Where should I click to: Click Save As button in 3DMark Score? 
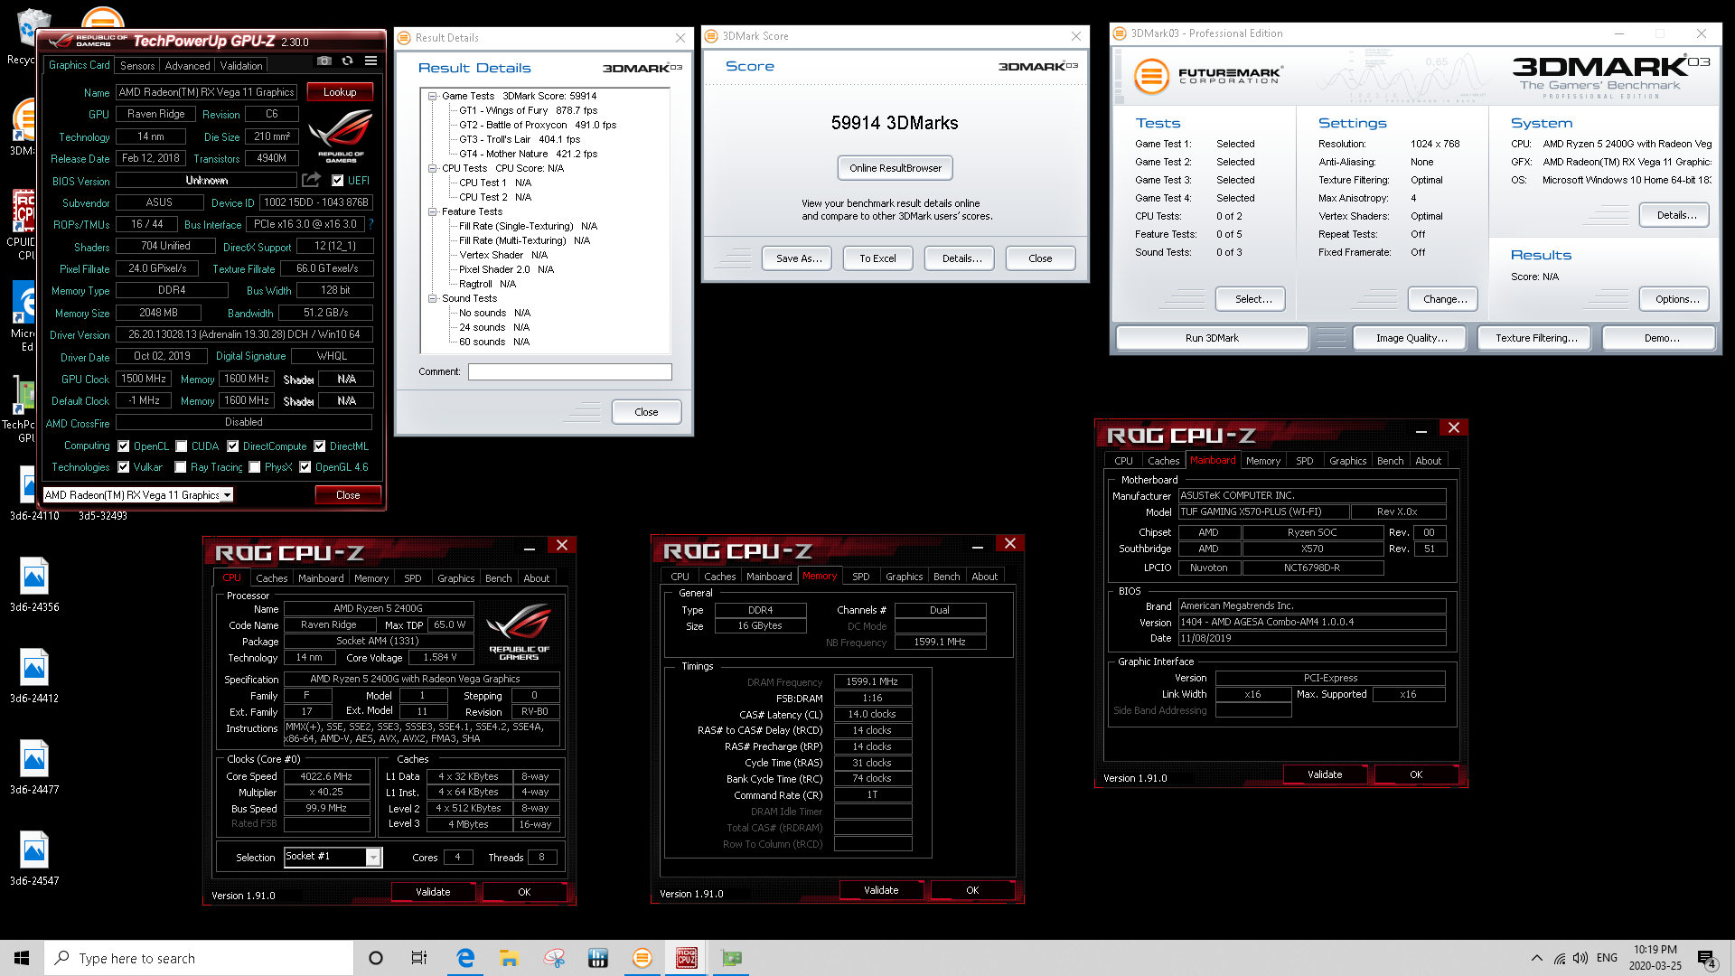coord(799,258)
